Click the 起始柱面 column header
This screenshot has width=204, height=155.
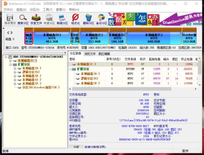pos(155,59)
